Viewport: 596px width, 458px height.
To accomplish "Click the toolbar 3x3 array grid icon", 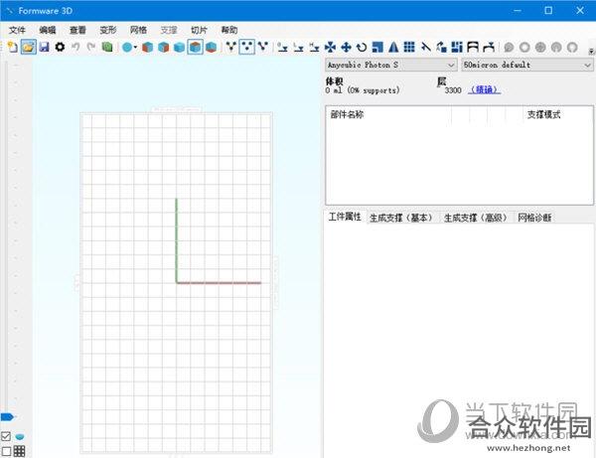I will [409, 47].
